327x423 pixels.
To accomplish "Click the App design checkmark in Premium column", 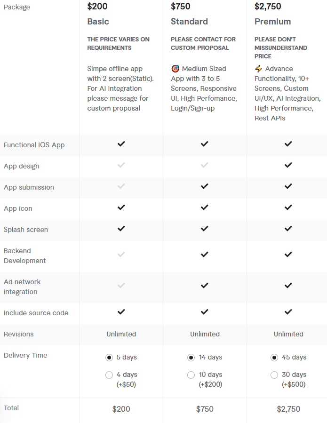I will point(288,165).
